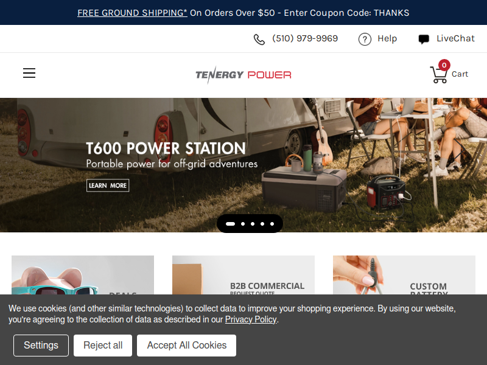This screenshot has width=487, height=365.
Task: Select the third carousel slide dot
Action: pos(253,224)
